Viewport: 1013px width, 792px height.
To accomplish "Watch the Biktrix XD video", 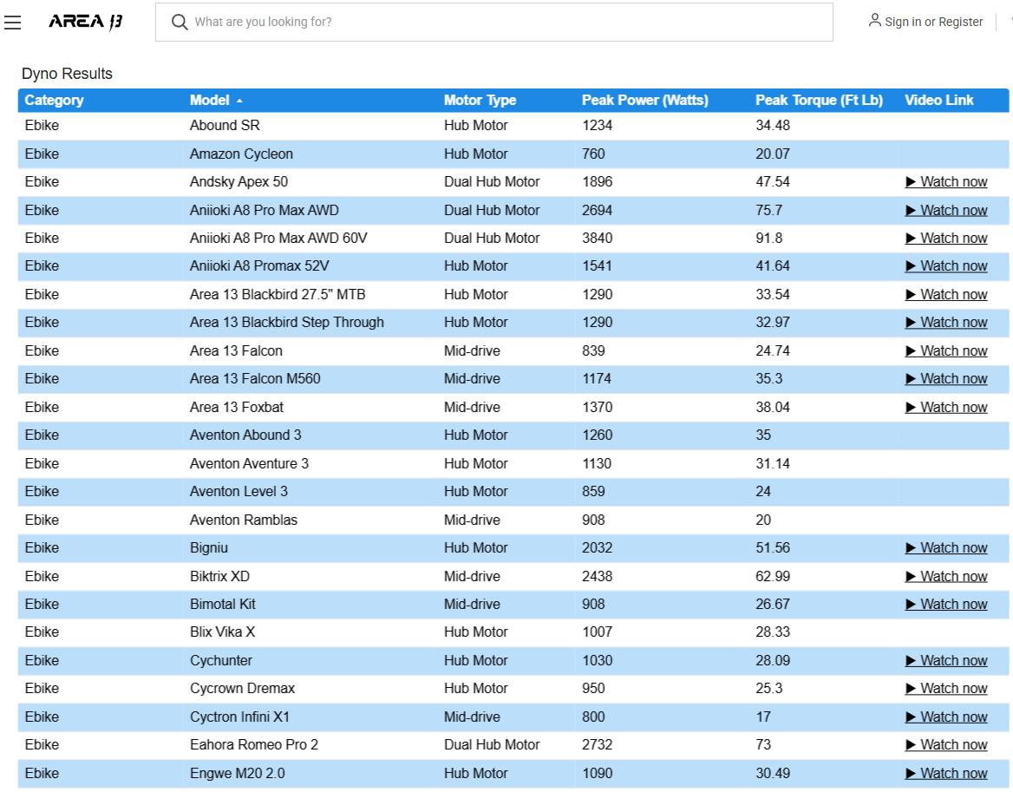I will click(946, 576).
